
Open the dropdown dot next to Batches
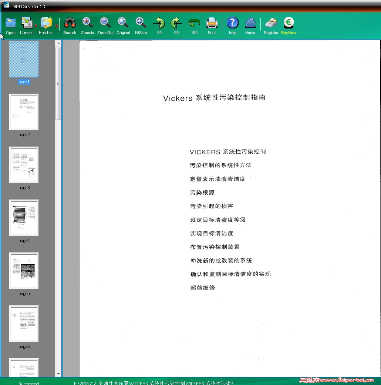click(x=57, y=26)
